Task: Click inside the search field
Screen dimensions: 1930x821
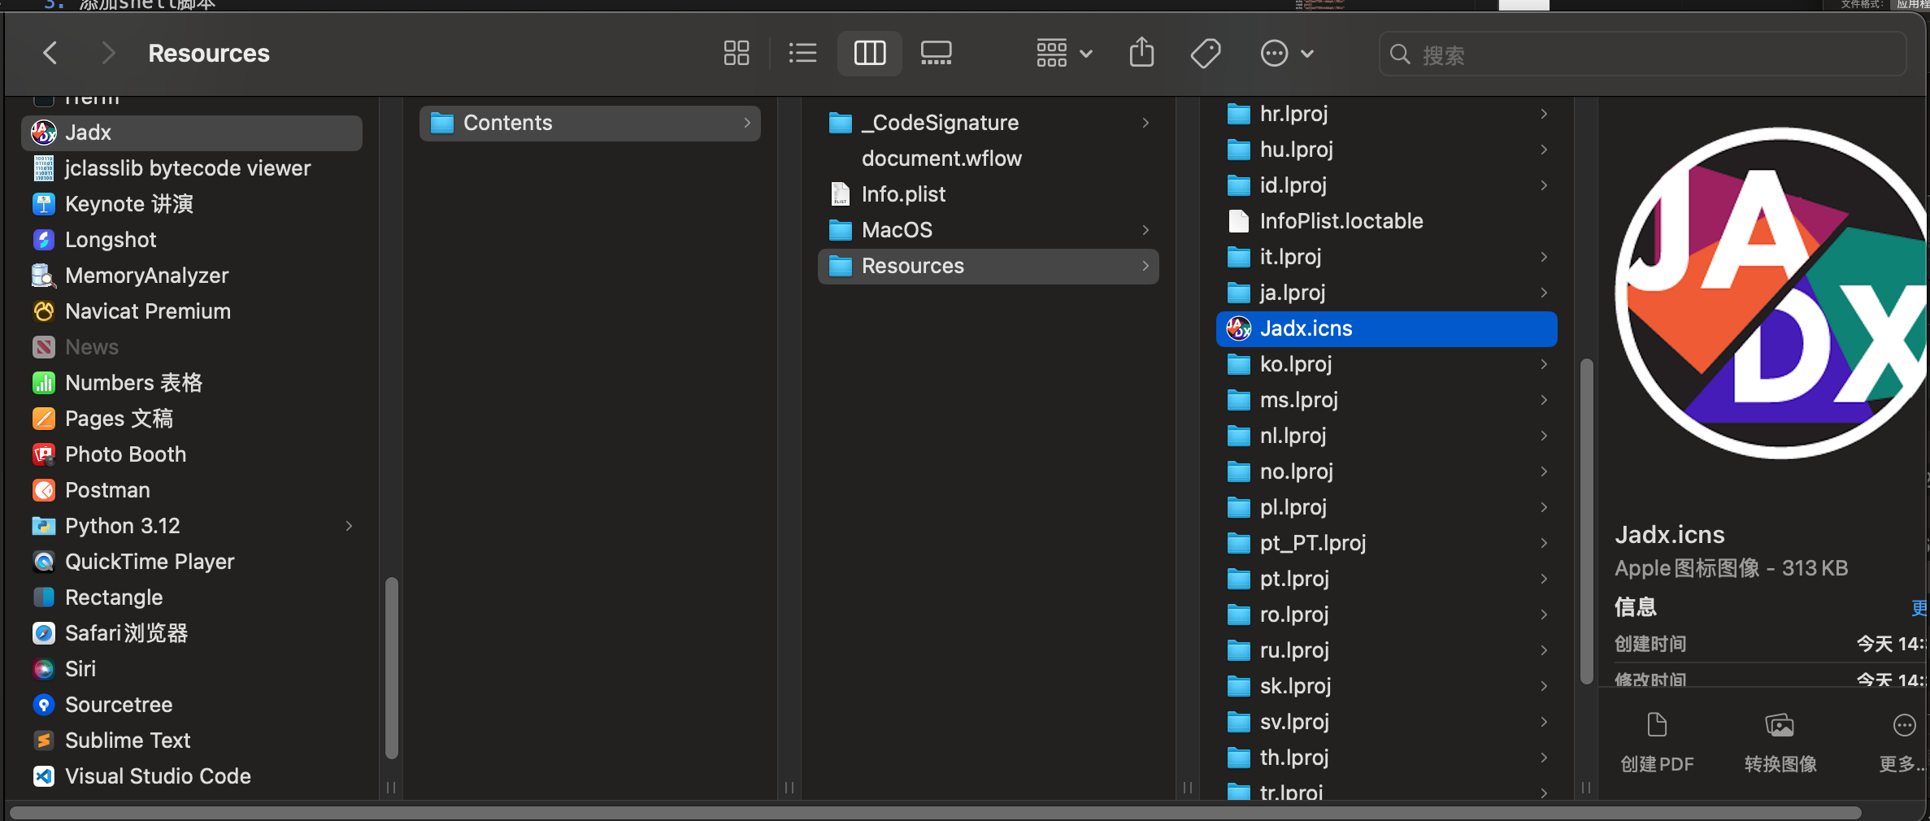Action: click(x=1650, y=54)
